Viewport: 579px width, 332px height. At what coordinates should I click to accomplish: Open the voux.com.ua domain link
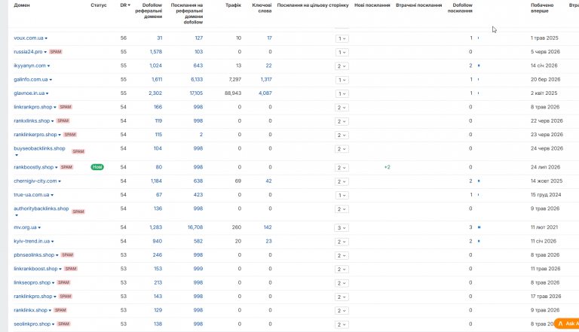point(29,38)
